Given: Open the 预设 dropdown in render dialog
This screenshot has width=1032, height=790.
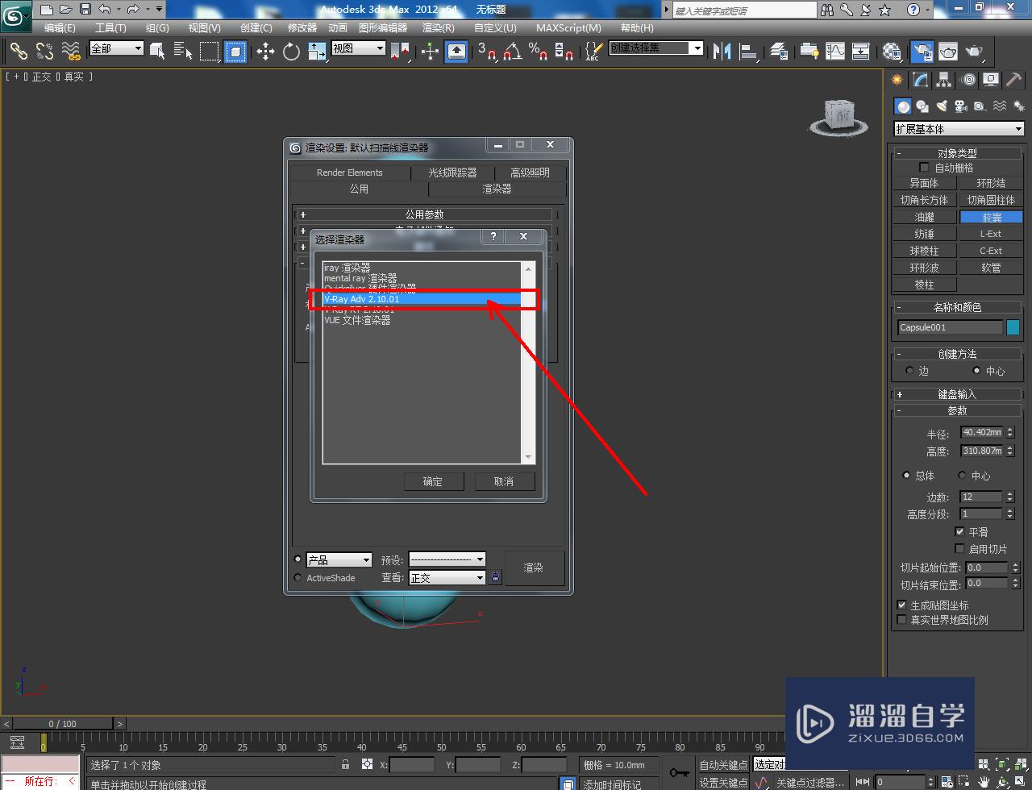Looking at the screenshot, I should [x=447, y=559].
